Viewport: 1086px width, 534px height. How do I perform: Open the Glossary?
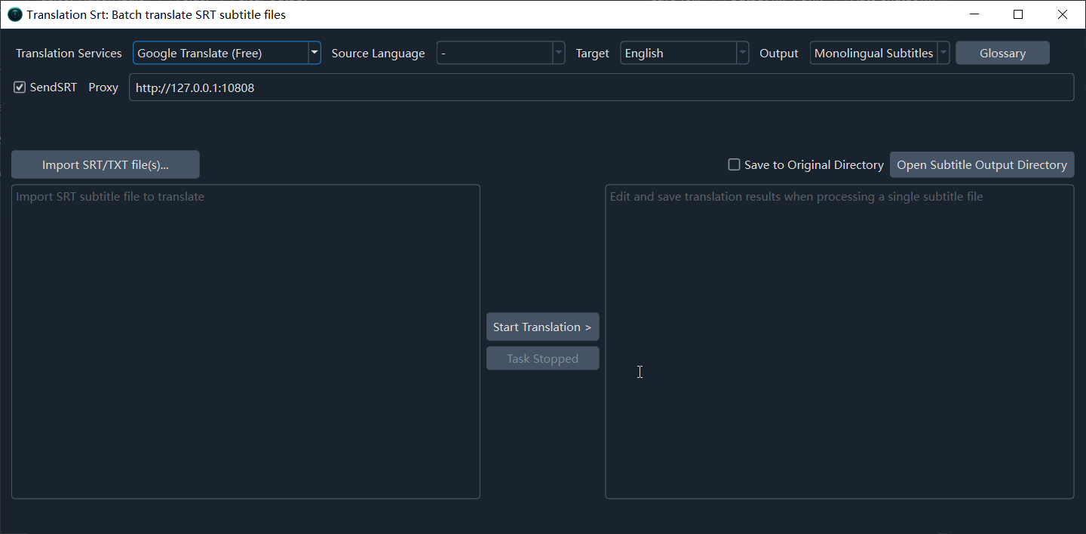click(x=1002, y=53)
